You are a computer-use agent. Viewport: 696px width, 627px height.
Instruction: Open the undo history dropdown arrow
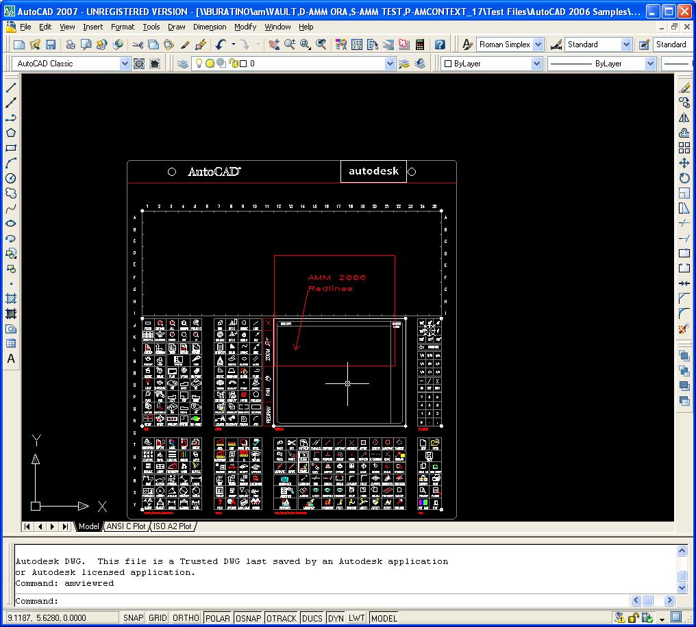point(234,44)
